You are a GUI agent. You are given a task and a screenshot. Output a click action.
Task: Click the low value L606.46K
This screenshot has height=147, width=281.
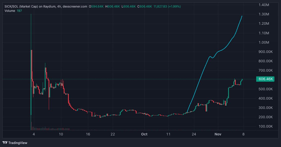tap(128, 7)
